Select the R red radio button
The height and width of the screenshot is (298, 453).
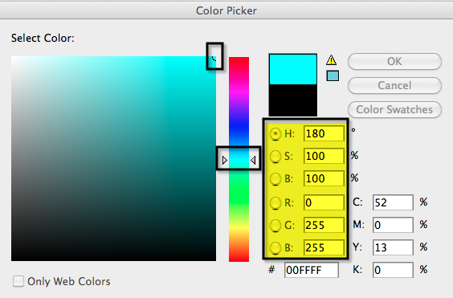275,203
